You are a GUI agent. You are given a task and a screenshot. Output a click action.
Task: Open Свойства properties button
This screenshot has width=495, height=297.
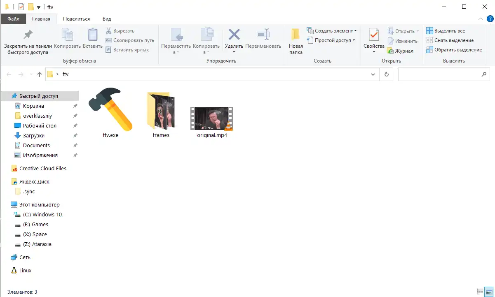(x=374, y=38)
